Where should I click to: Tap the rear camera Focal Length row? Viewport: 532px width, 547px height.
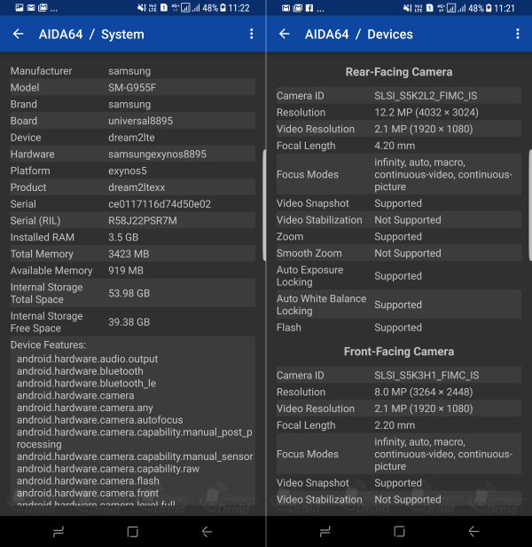point(398,146)
